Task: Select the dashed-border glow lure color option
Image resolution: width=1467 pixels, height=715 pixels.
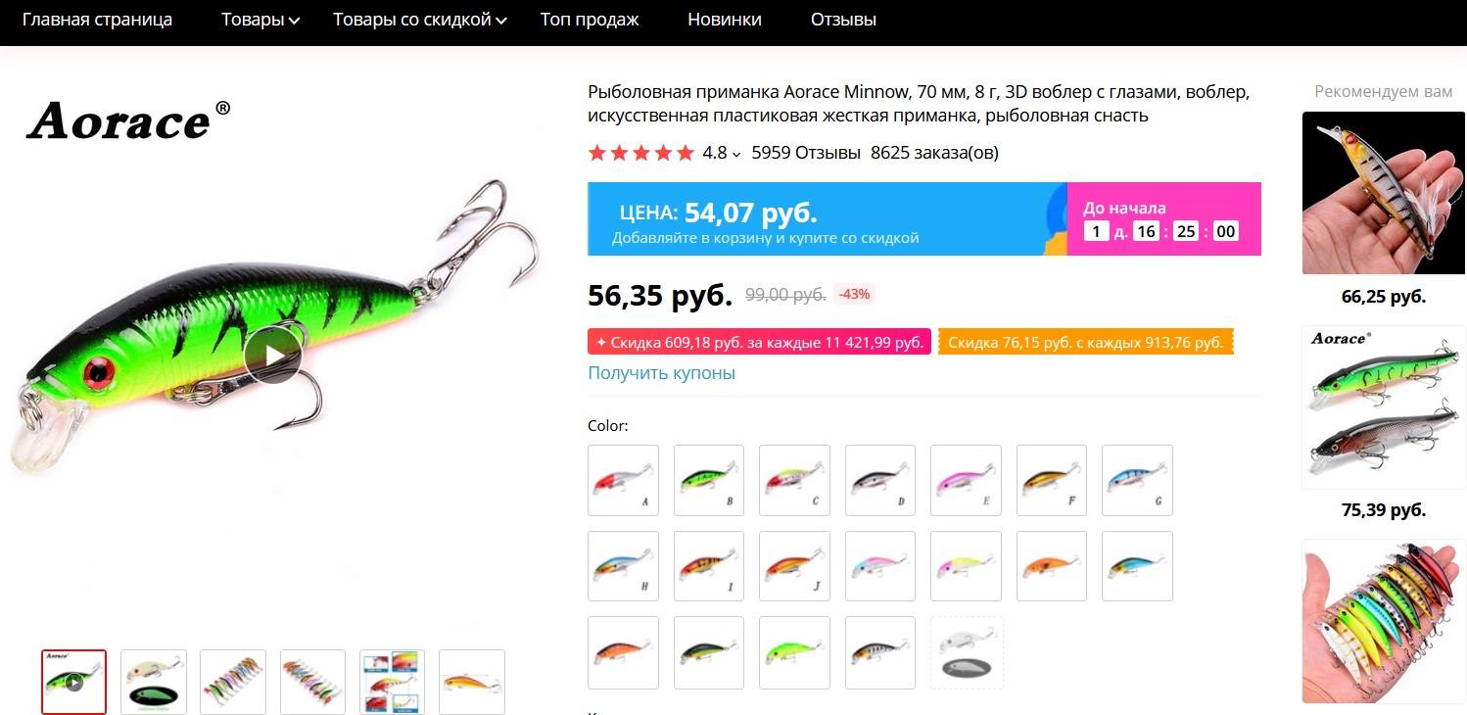Action: coord(967,652)
